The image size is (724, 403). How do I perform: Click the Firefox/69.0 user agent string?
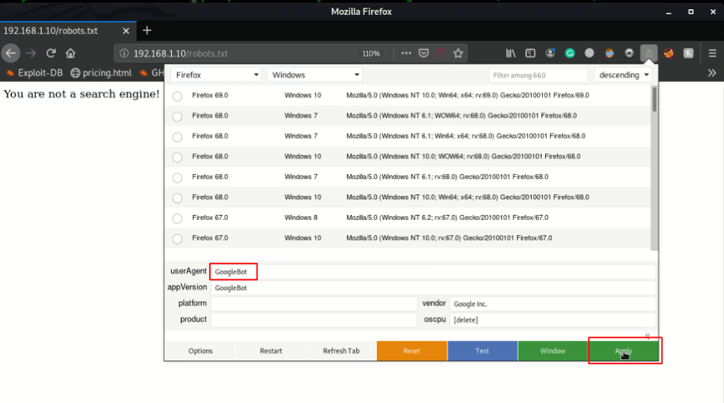(468, 95)
